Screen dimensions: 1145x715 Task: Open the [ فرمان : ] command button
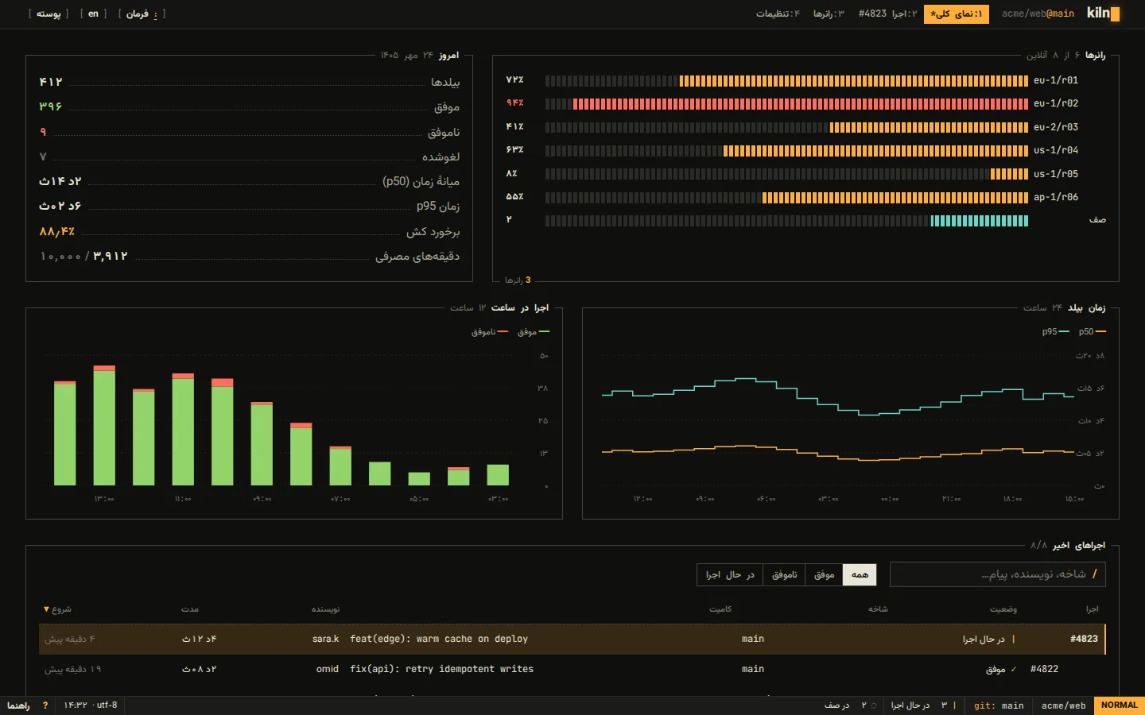coord(142,14)
